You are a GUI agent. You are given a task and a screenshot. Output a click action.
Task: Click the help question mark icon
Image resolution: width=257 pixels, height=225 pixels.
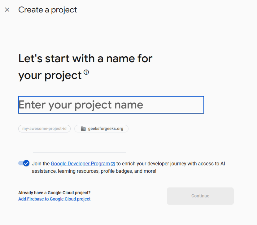[x=86, y=72]
